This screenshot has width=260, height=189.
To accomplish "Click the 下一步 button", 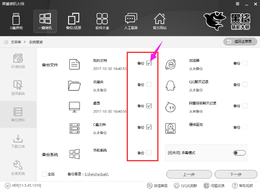I will (x=236, y=174).
